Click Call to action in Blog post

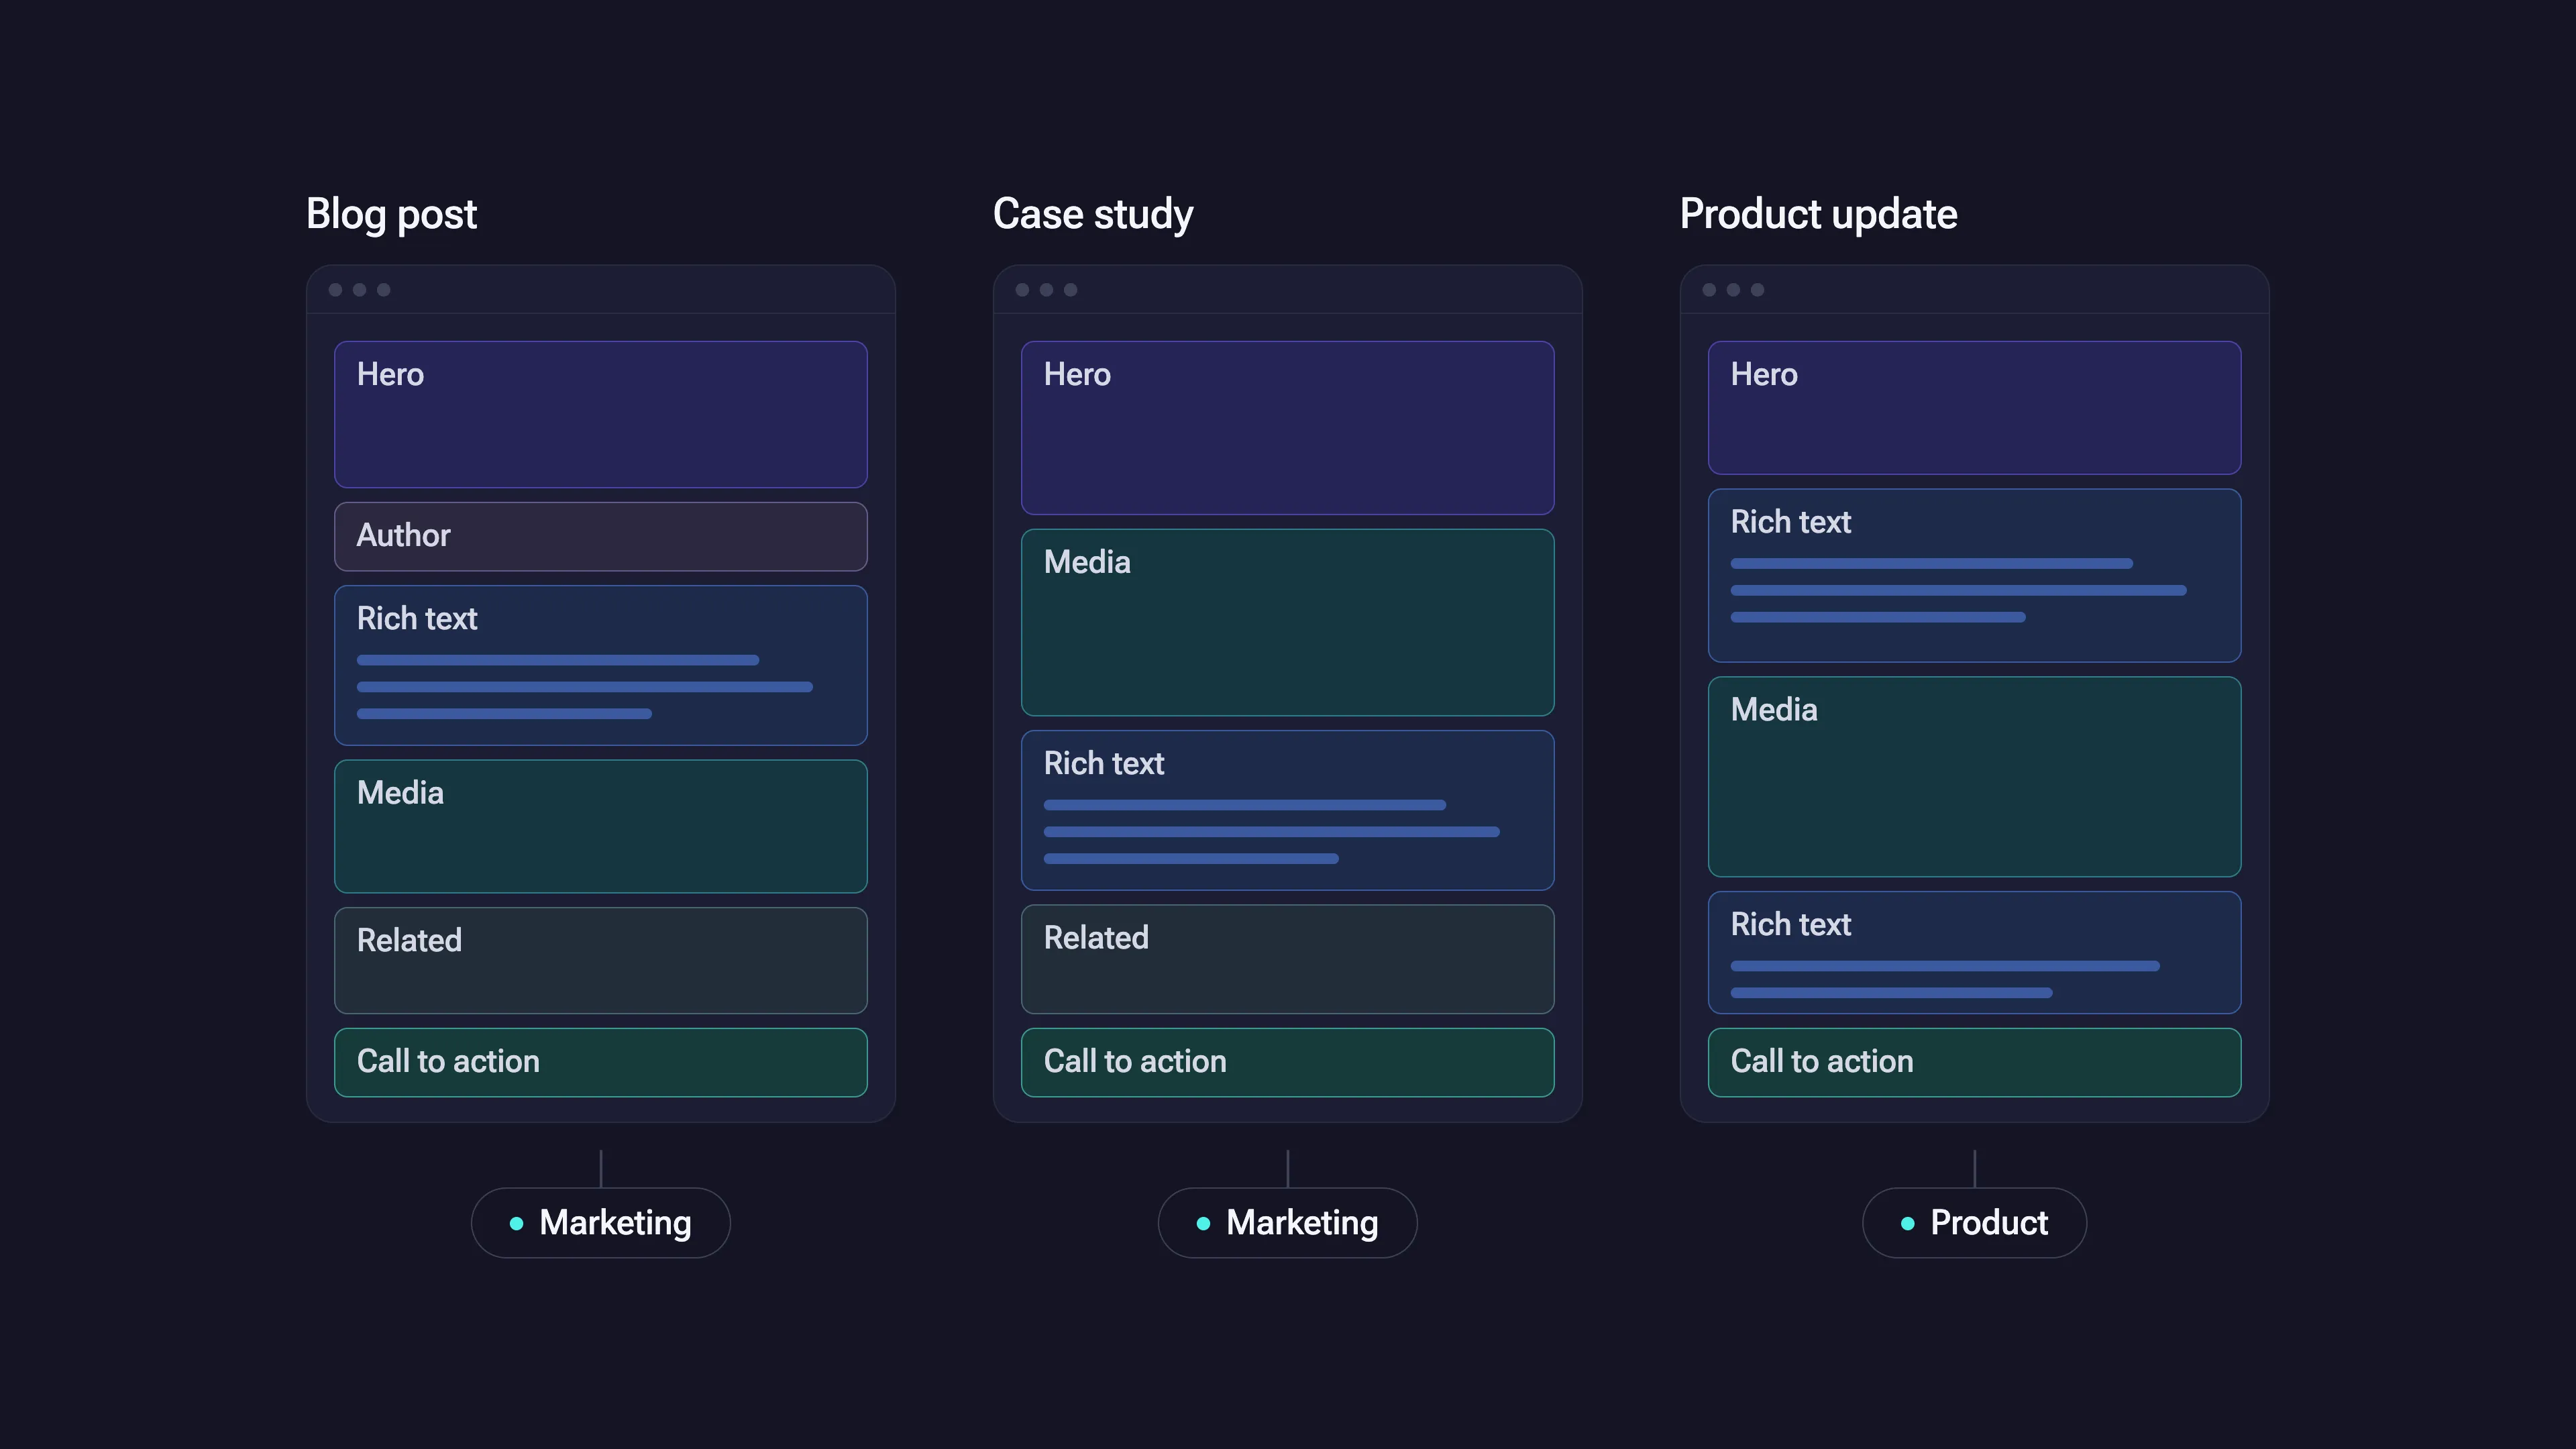point(600,1062)
